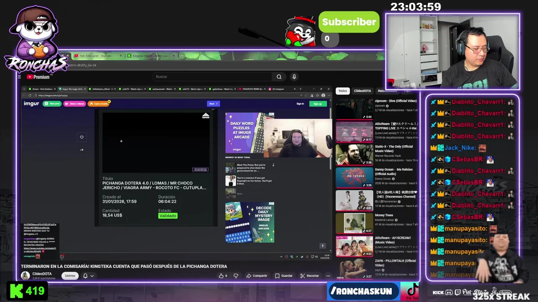This screenshot has width=538, height=302.
Task: Start voice search with the microphone icon
Action: [294, 77]
